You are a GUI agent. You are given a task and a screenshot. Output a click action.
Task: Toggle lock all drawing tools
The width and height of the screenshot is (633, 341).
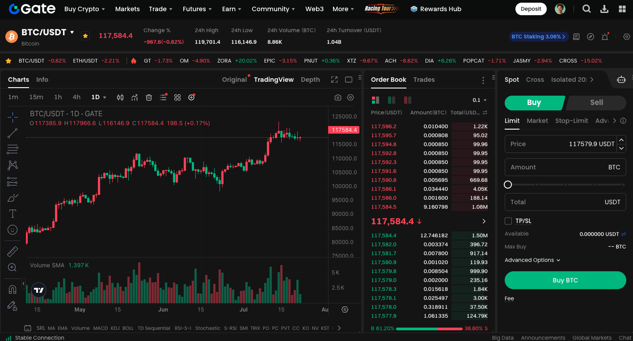tap(13, 306)
